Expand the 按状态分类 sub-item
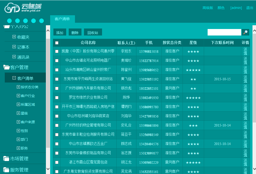256x174 pixels. point(18,87)
